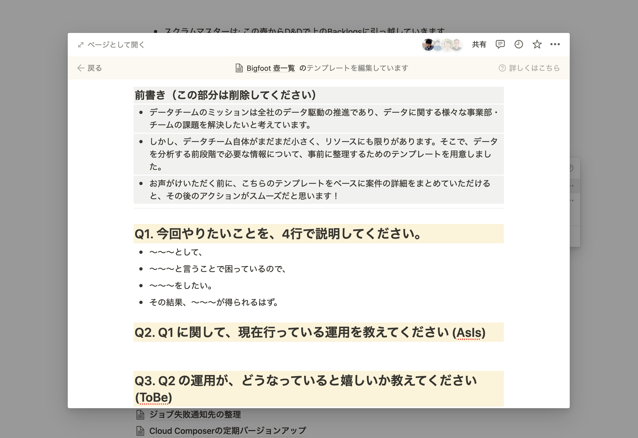
Task: Open the three-dot more options menu
Action: coord(555,44)
